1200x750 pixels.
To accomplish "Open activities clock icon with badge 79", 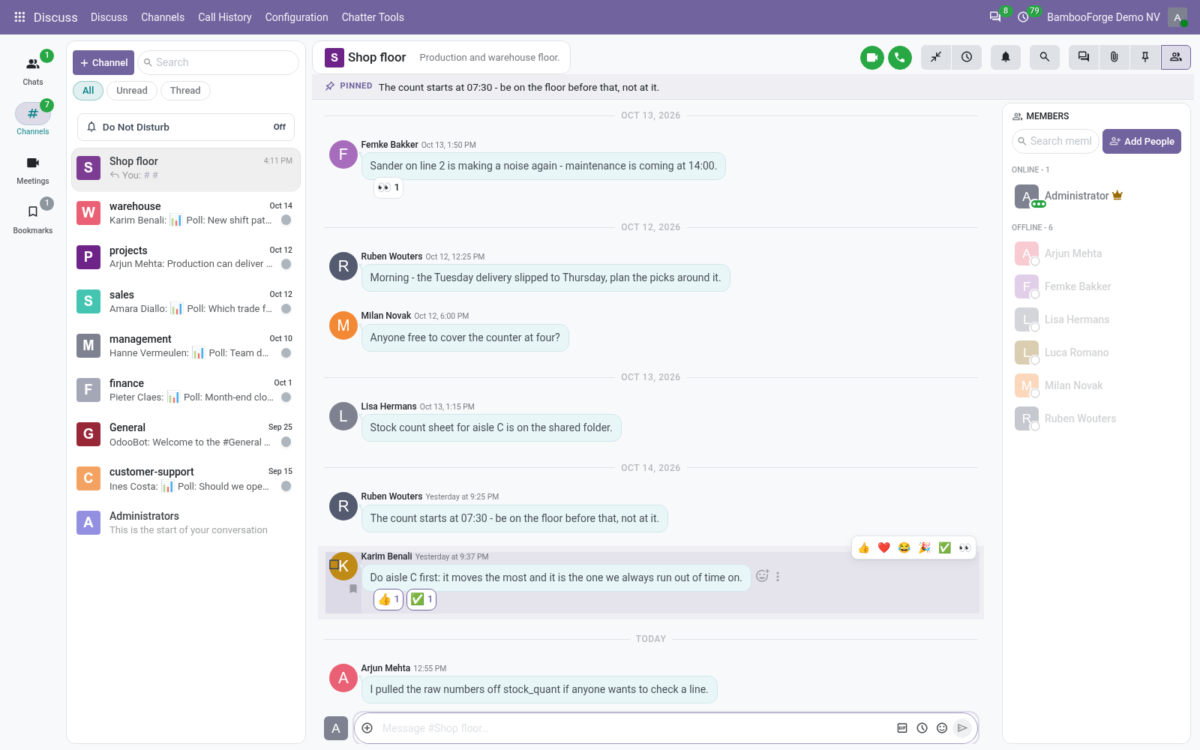I will (x=1023, y=17).
